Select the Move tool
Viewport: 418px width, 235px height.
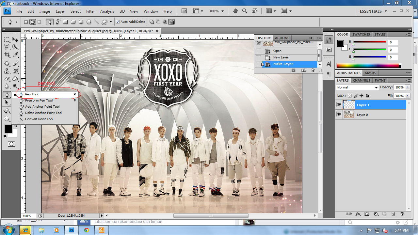[15, 40]
